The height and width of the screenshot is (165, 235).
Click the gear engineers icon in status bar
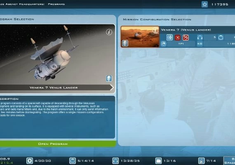pos(30,160)
